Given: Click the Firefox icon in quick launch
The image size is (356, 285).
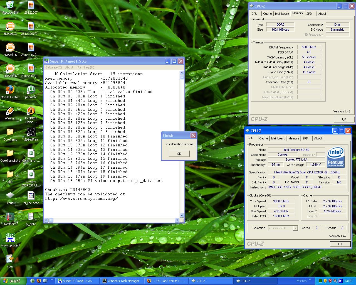Looking at the screenshot, I should pyautogui.click(x=39, y=281).
